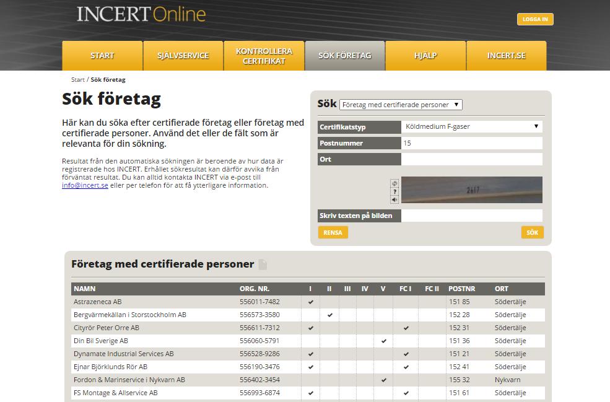Click postal code 155 32
Screen dimensions: 610x402
460,380
